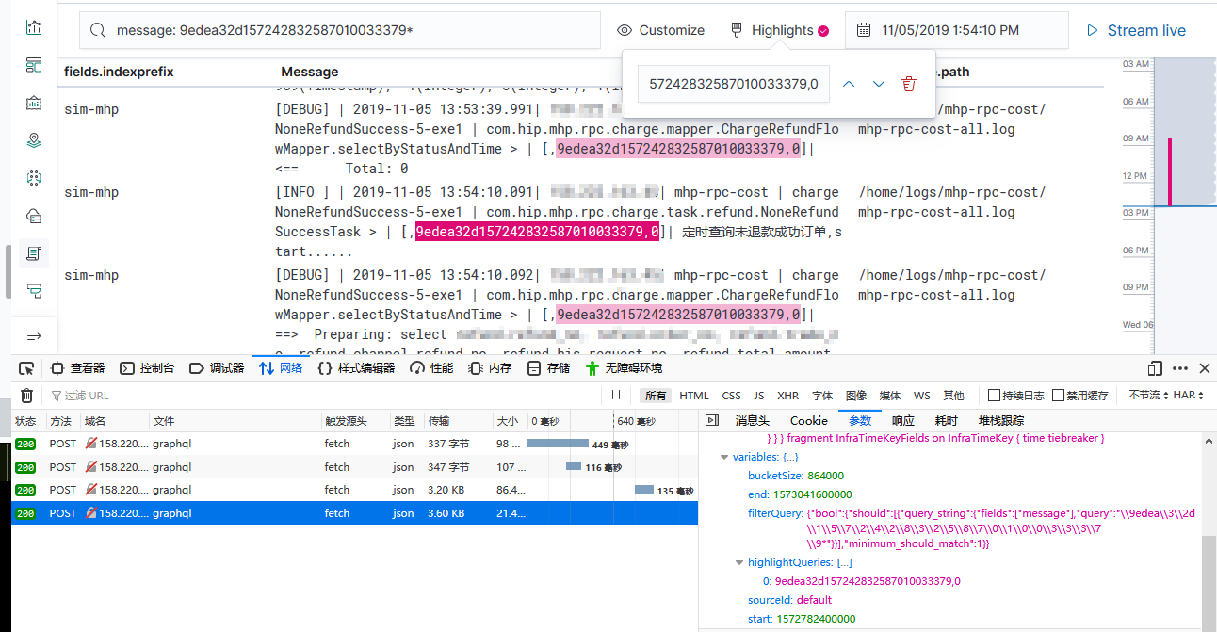
Task: Open APM from the Kibana sidebar
Action: 34,291
